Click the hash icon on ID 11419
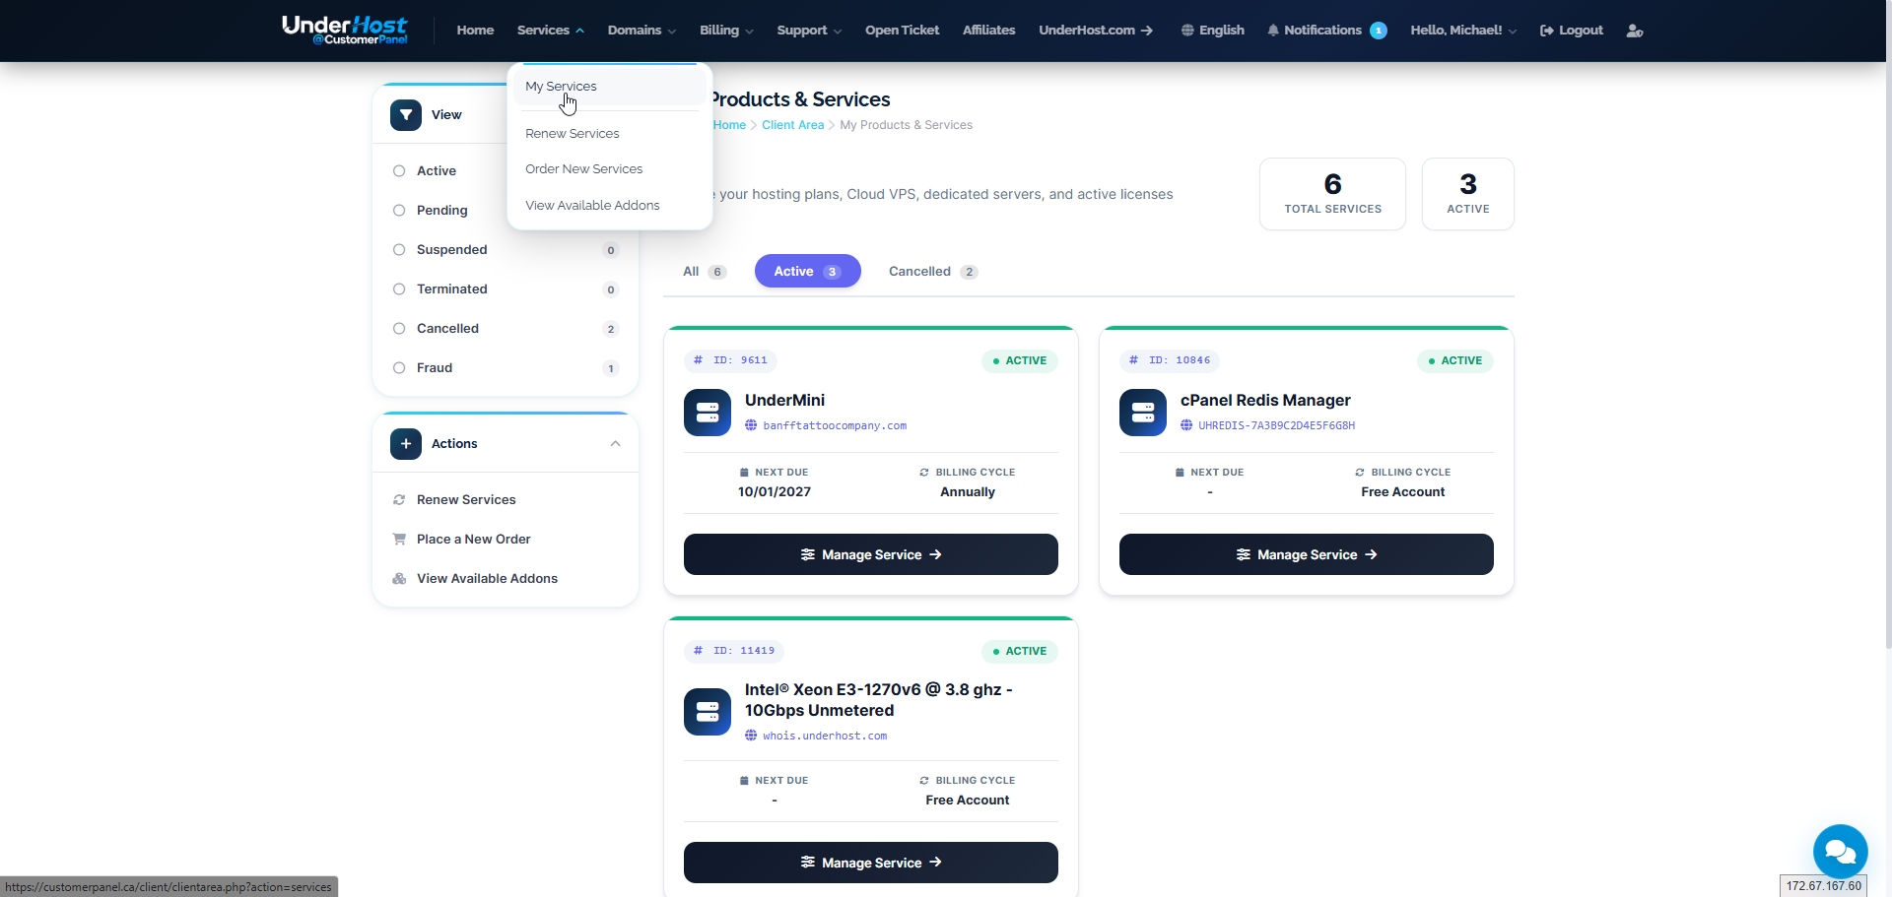Image resolution: width=1892 pixels, height=897 pixels. pyautogui.click(x=698, y=651)
